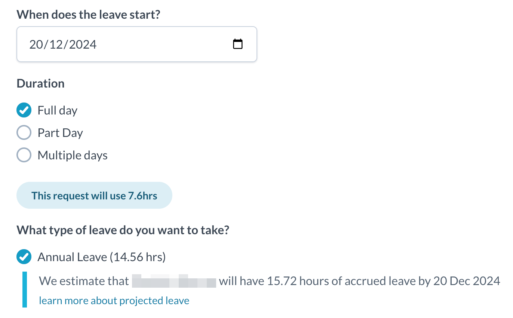Pick the Multiple days radio circle

click(24, 155)
